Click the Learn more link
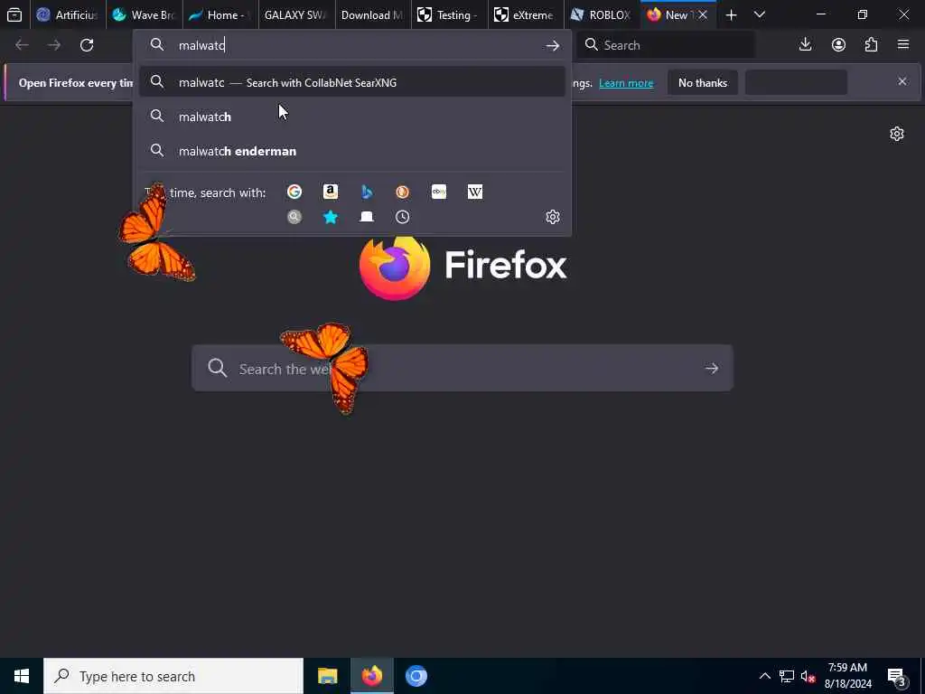This screenshot has height=694, width=925. [x=626, y=83]
